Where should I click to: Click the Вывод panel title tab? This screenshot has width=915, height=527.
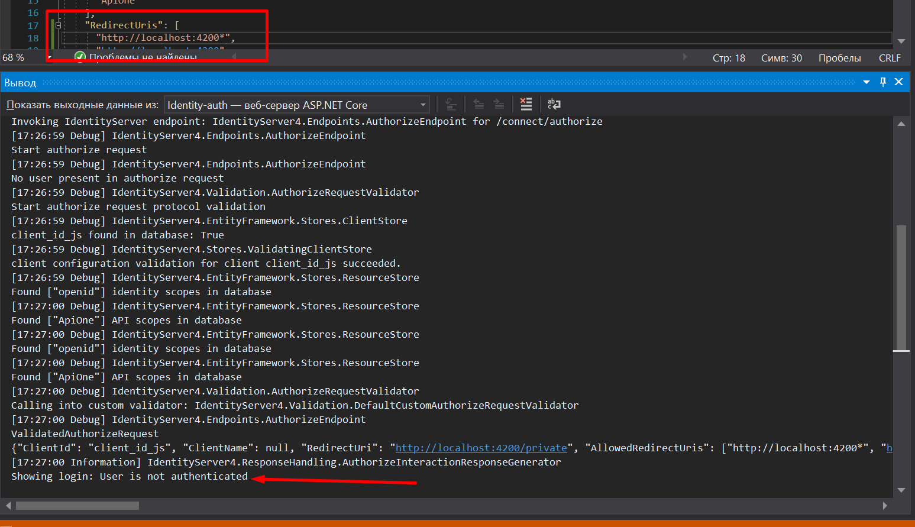pyautogui.click(x=20, y=82)
